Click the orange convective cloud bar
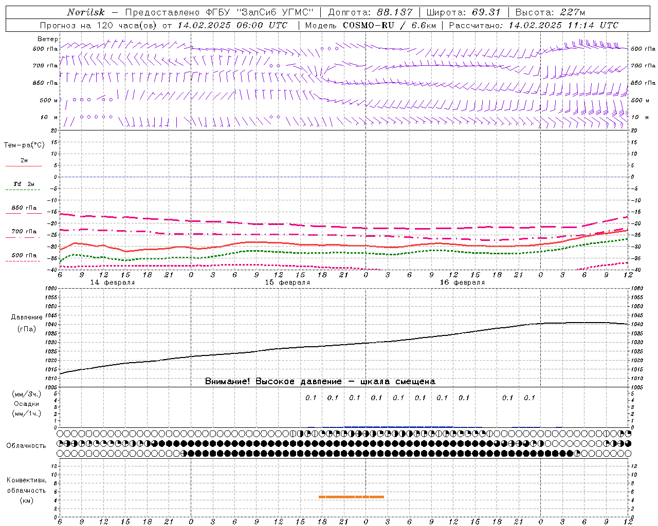 351,497
